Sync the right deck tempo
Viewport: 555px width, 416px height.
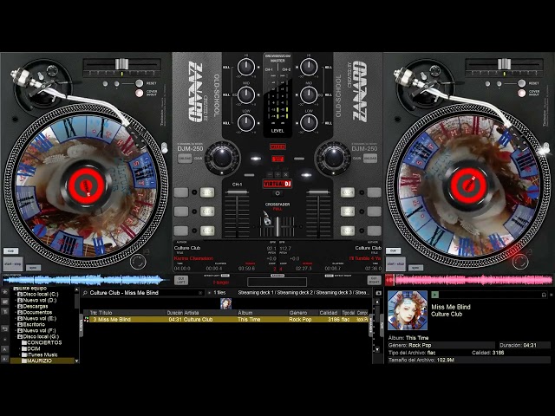point(415,268)
